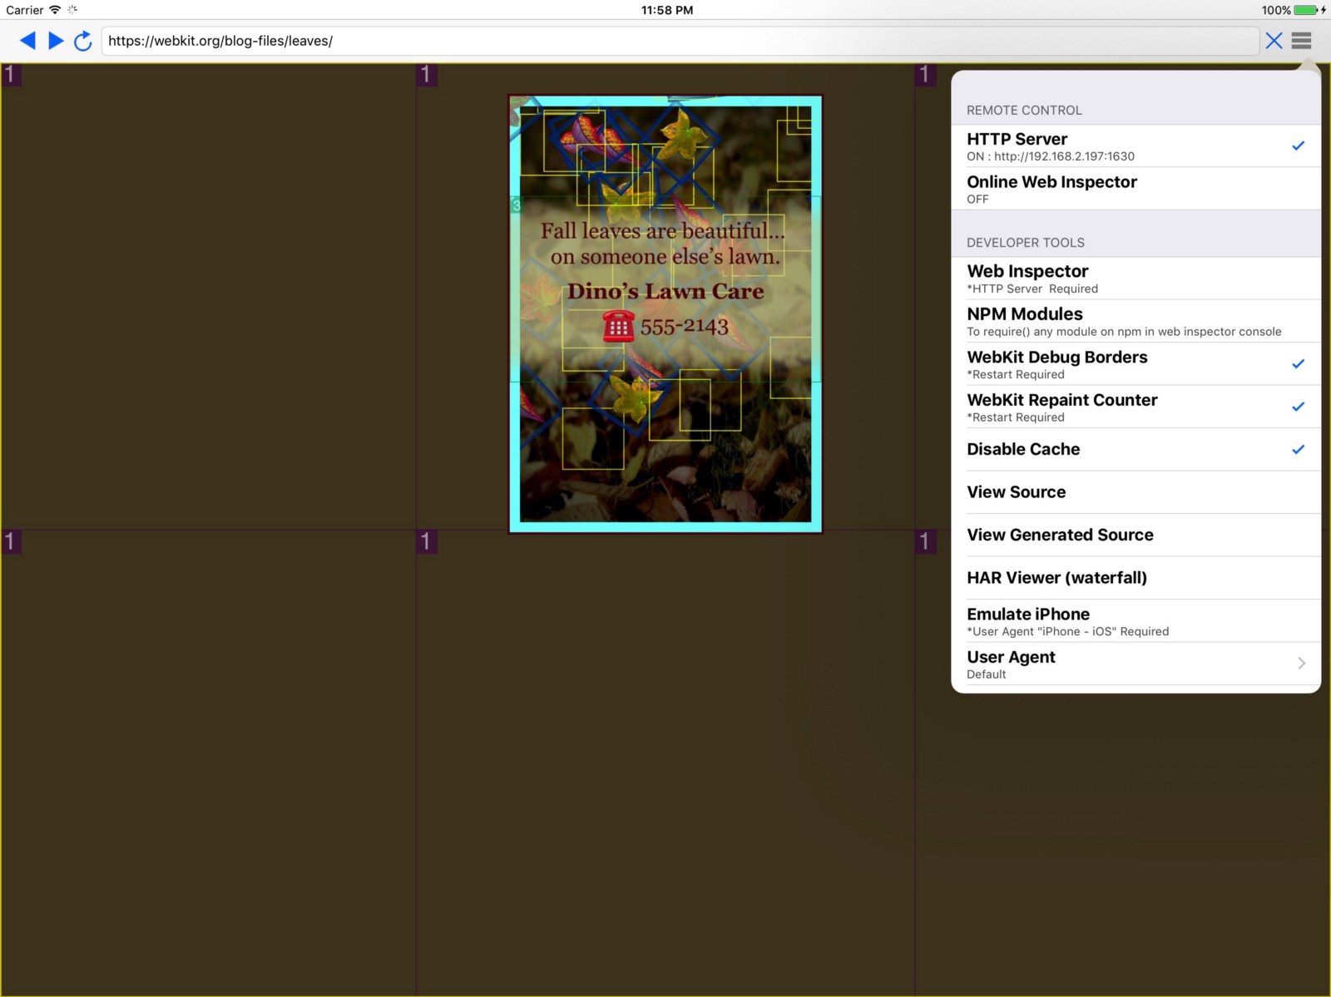Open View Source
This screenshot has width=1331, height=997.
tap(1136, 492)
